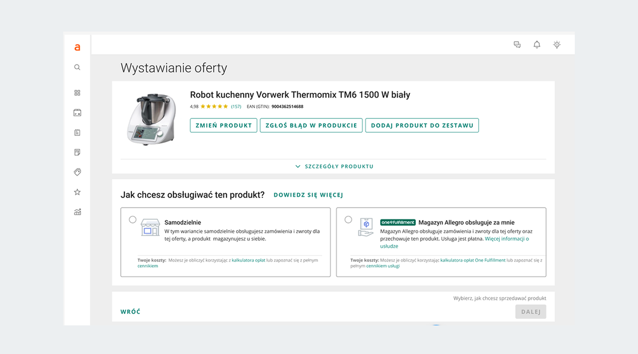Open the Dowiedz się więcej link
Image resolution: width=638 pixels, height=354 pixels.
tap(308, 195)
